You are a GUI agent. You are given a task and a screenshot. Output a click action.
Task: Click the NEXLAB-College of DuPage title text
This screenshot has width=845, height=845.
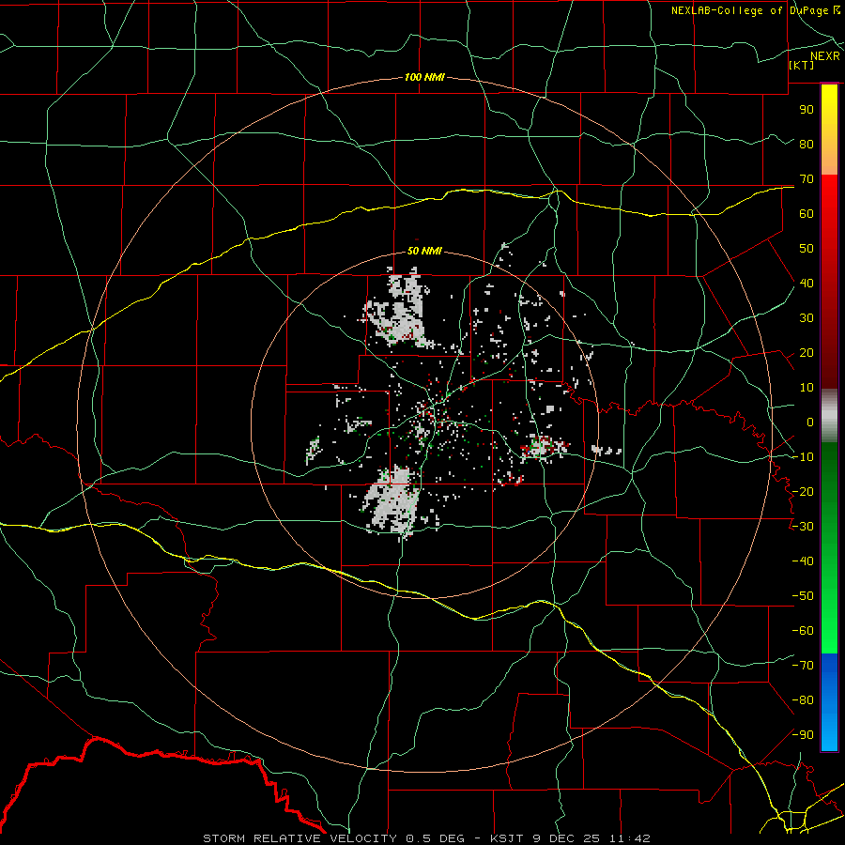(750, 10)
